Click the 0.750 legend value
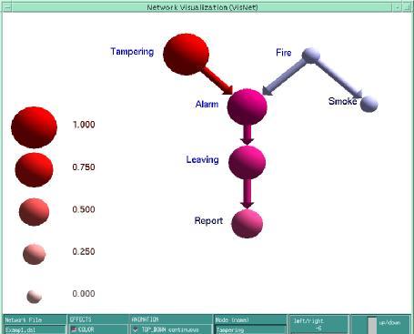414x334 pixels. [84, 167]
